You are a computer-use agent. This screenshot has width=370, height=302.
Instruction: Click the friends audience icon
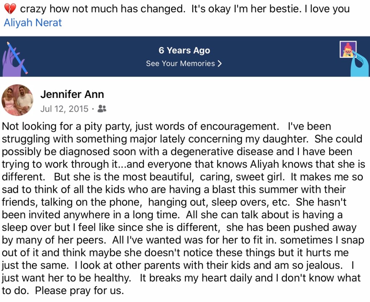click(x=102, y=109)
